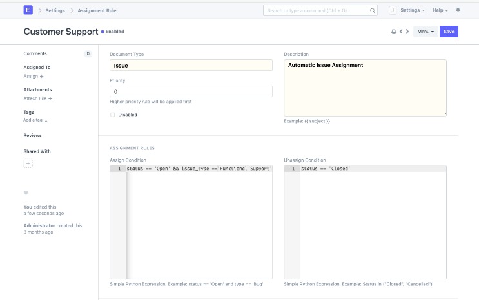Save the assignment rule
Viewport: 479px width, 300px height.
449,32
